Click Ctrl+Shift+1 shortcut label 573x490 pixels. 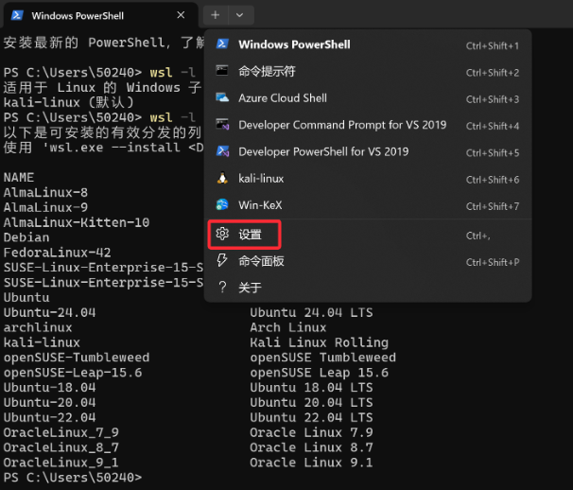(493, 45)
